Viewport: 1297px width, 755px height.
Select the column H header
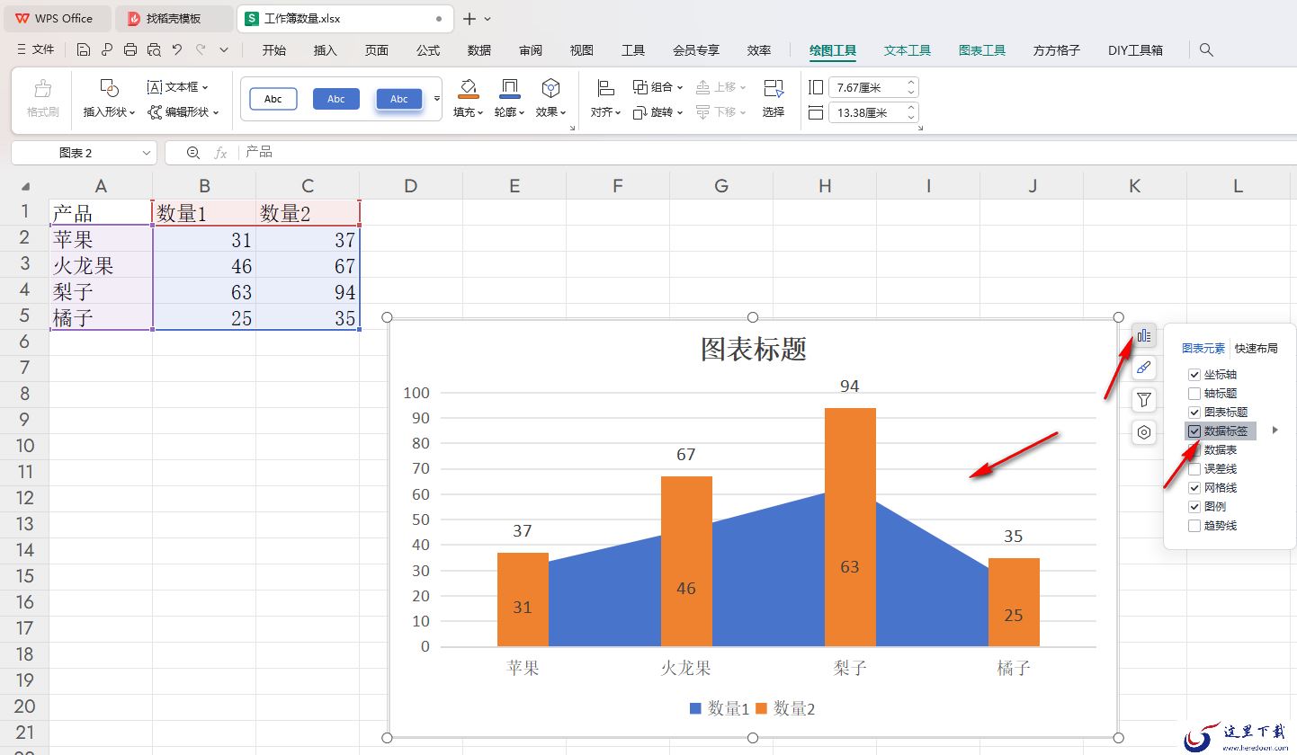[x=825, y=186]
